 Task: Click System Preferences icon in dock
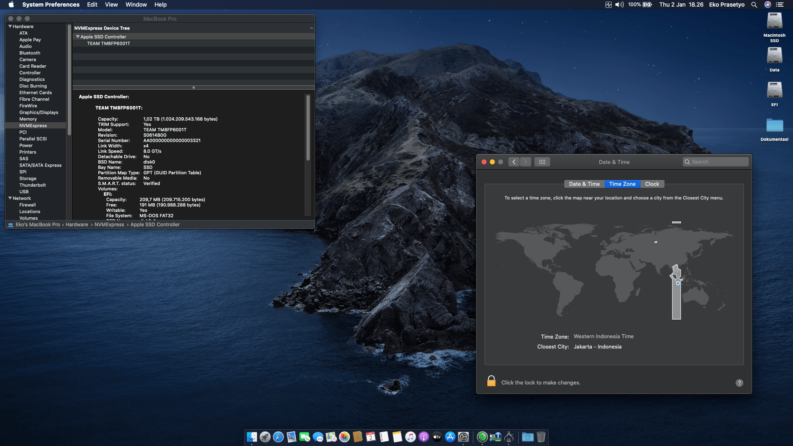463,437
